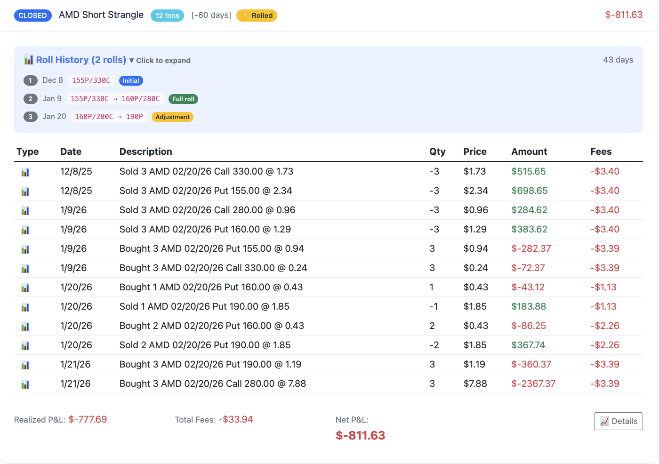The width and height of the screenshot is (659, 464).
Task: Click the Adjustment tag
Action: click(172, 117)
